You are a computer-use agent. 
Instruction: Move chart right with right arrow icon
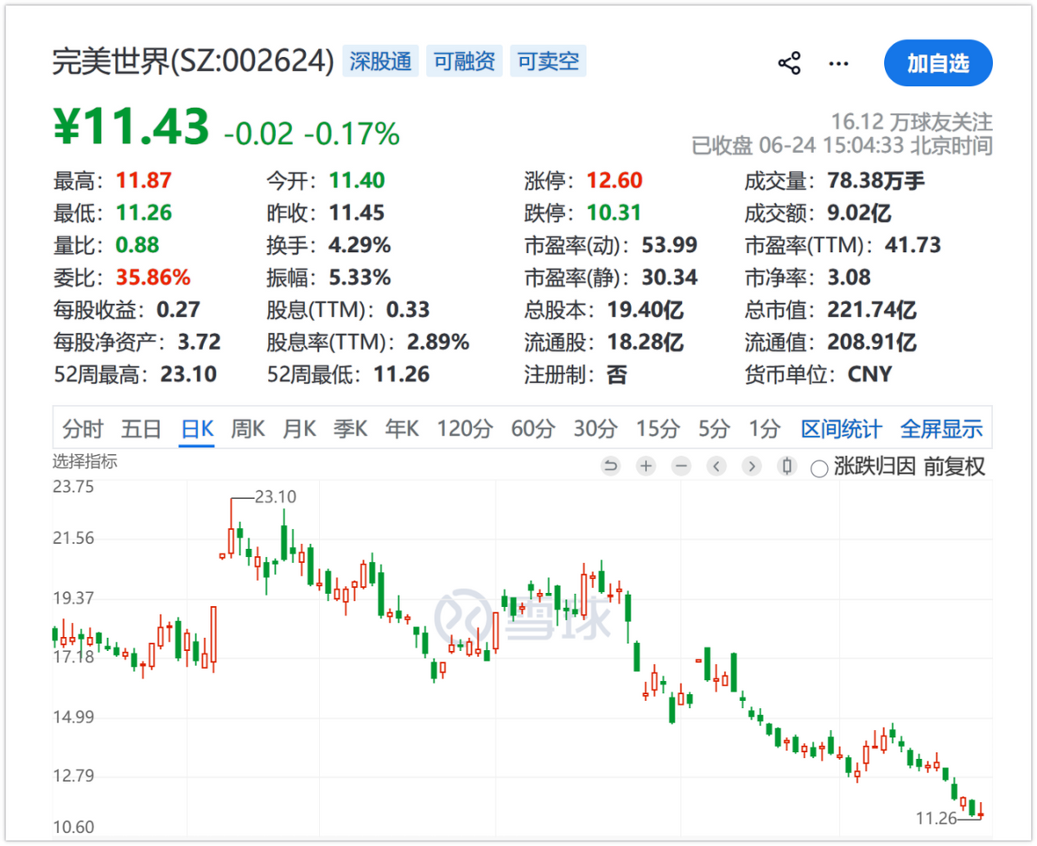[x=752, y=466]
